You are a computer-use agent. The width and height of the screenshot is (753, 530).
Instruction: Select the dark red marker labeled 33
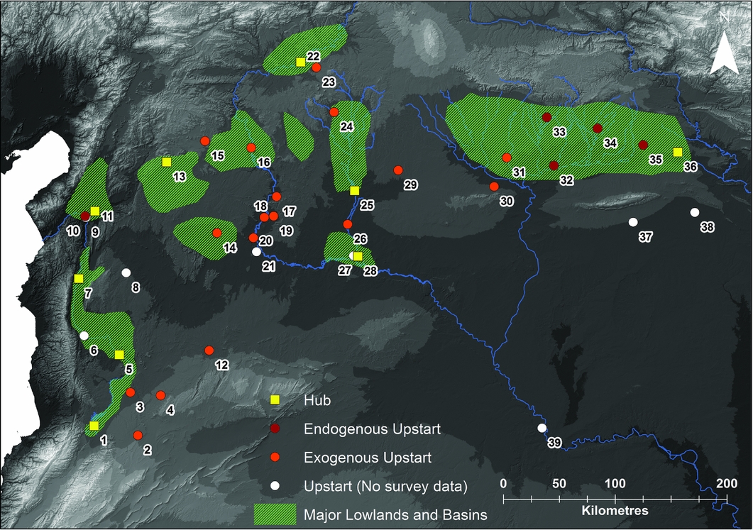point(546,117)
